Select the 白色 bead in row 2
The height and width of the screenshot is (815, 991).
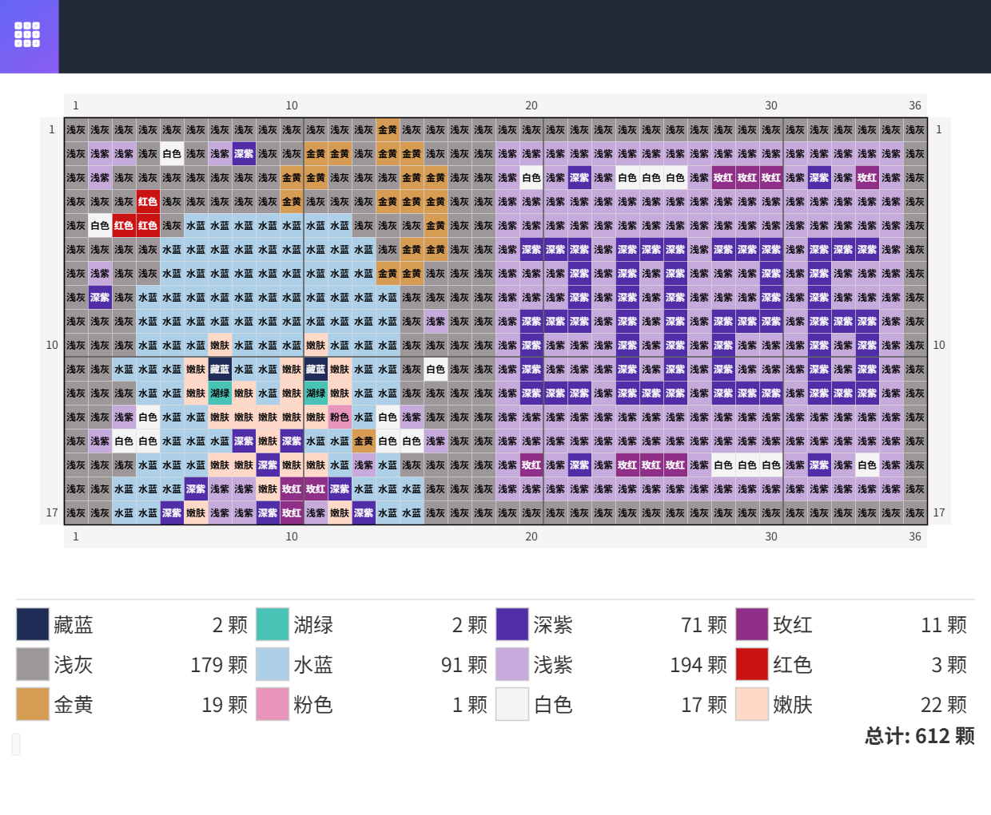coord(172,153)
